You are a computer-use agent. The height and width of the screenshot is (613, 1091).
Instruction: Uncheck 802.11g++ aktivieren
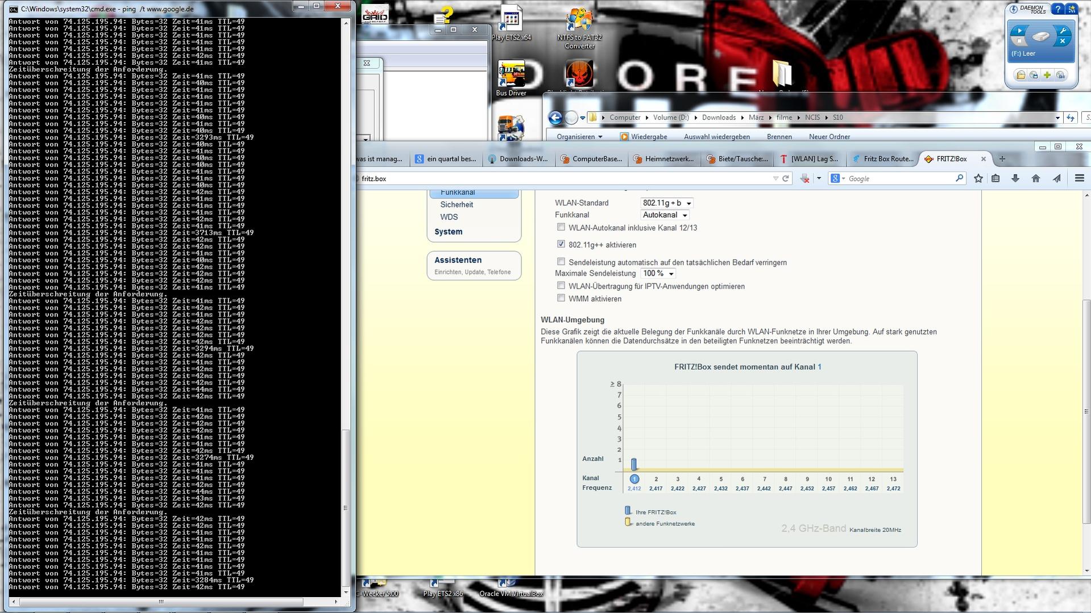point(561,244)
